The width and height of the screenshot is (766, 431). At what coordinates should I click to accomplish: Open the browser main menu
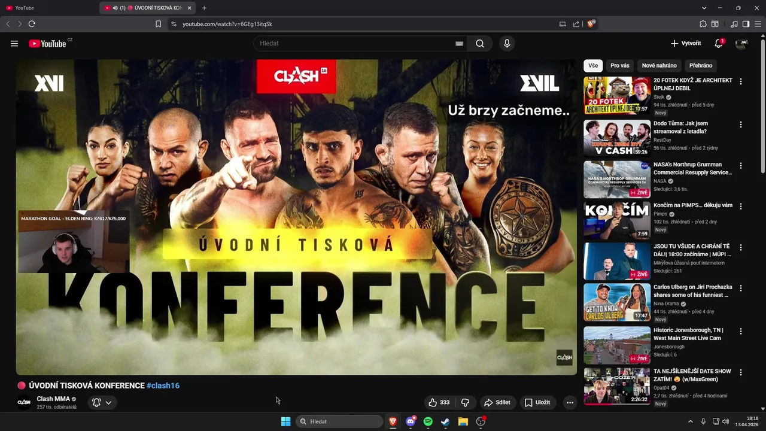758,24
